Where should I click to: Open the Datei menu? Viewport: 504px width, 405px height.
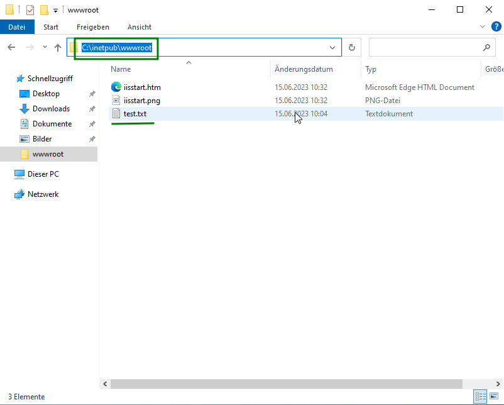coord(17,26)
